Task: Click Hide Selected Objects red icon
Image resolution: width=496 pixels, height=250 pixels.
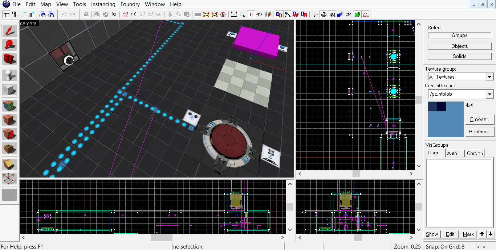Action: coord(125,14)
